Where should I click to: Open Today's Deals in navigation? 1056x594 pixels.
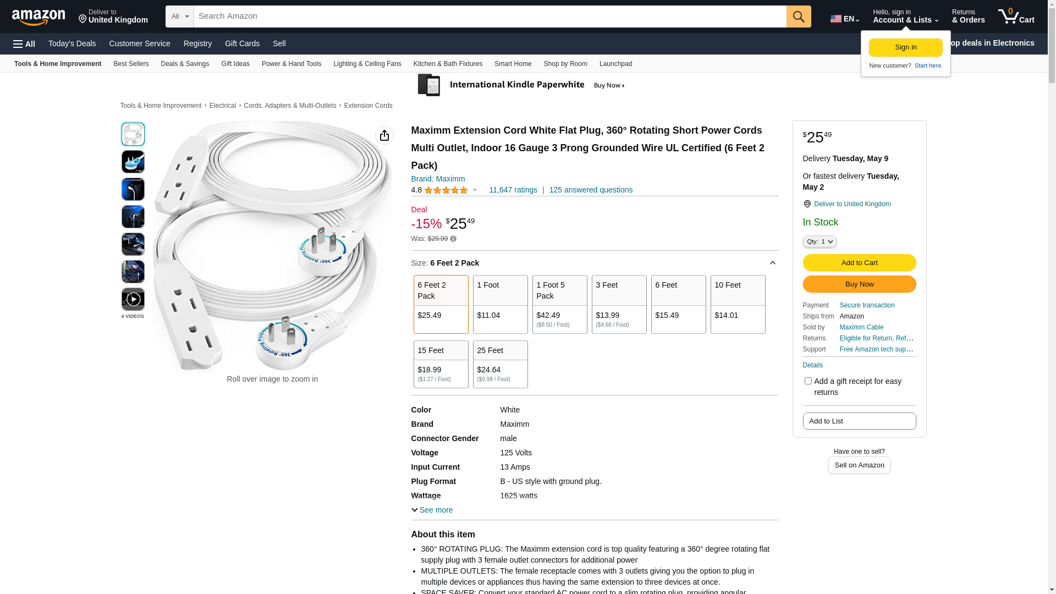click(72, 43)
